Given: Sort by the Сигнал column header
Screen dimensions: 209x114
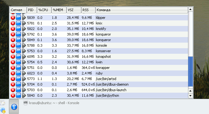Looking at the screenshot, I should point(18,10).
